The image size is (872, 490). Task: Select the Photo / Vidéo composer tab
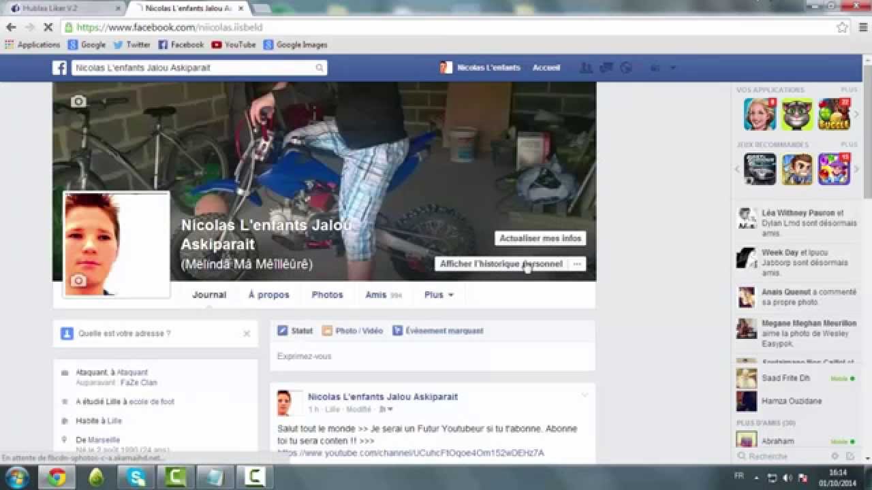[352, 331]
